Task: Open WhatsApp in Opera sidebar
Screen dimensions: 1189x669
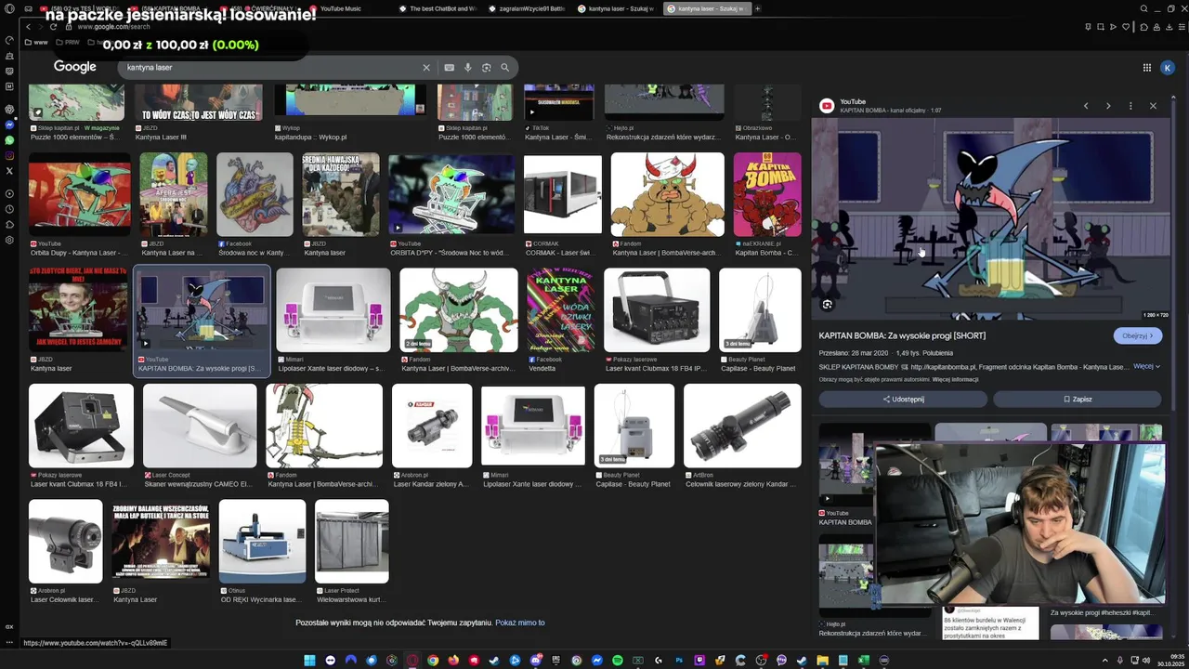Action: coord(9,140)
